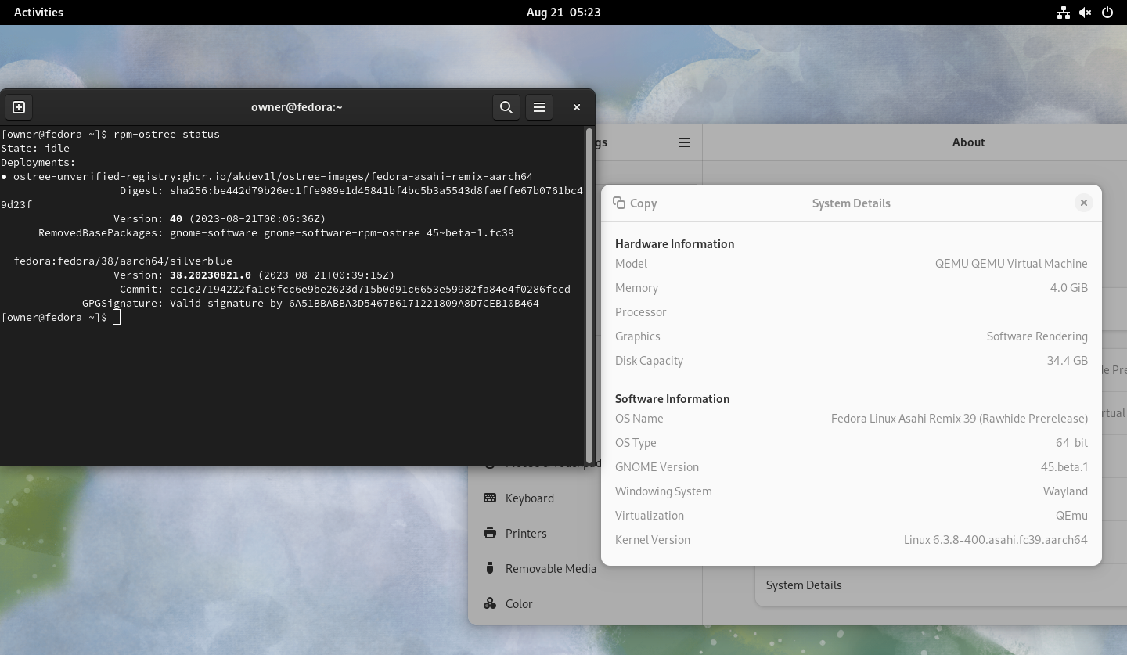Open the Settings hamburger menu
This screenshot has width=1127, height=655.
[683, 142]
